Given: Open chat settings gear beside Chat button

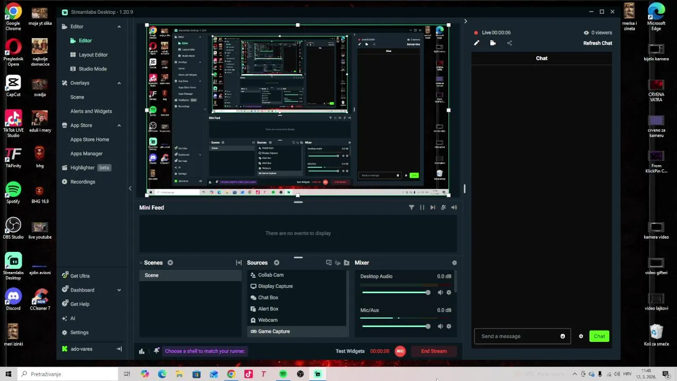Looking at the screenshot, I should point(581,337).
